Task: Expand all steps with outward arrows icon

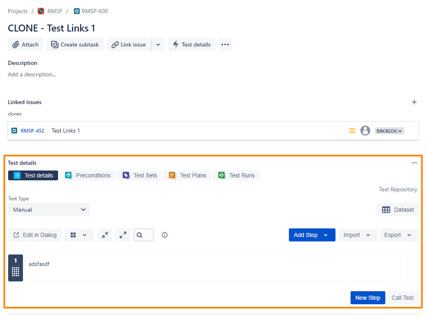Action: click(123, 235)
